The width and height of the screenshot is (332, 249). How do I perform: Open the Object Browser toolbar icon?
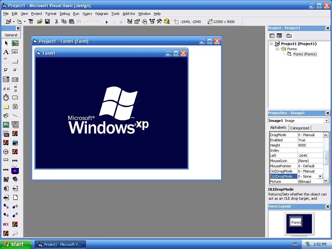[152, 21]
